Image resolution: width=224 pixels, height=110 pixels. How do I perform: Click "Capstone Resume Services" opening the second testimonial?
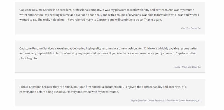[37, 48]
